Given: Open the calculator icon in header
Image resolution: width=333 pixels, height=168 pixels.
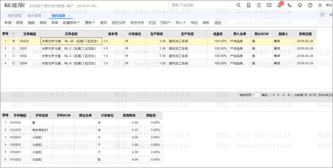Looking at the screenshot, I should tap(248, 5).
